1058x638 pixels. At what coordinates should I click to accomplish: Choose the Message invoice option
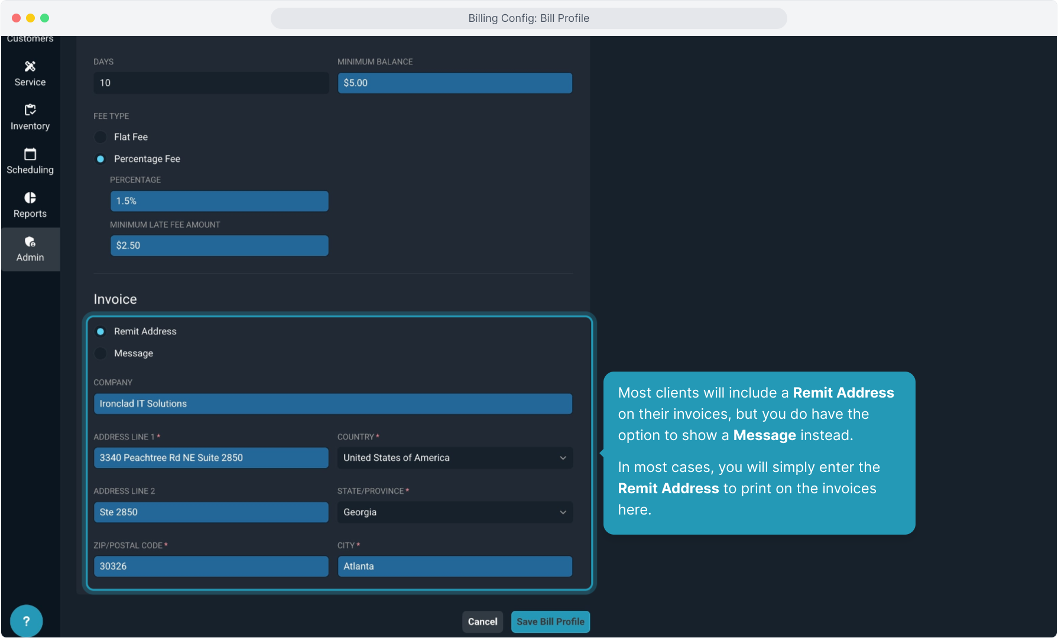click(x=100, y=353)
